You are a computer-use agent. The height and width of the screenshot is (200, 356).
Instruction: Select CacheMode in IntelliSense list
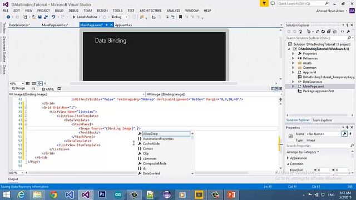(151, 144)
